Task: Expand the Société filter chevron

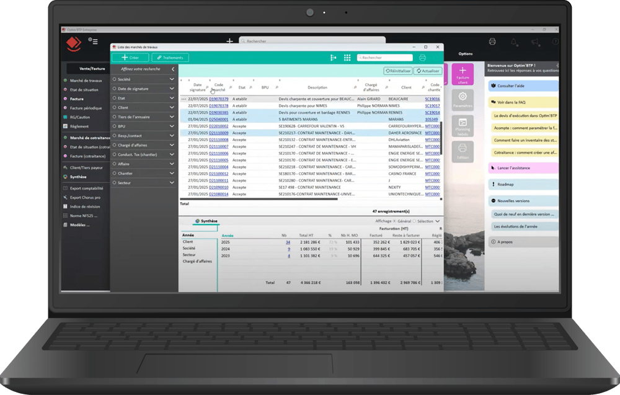Action: pos(172,79)
